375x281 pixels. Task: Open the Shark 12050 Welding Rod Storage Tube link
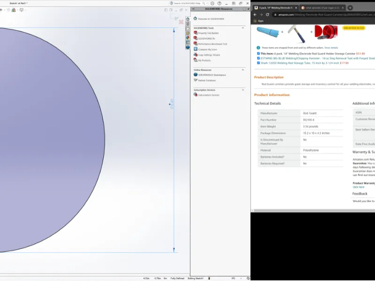[300, 63]
